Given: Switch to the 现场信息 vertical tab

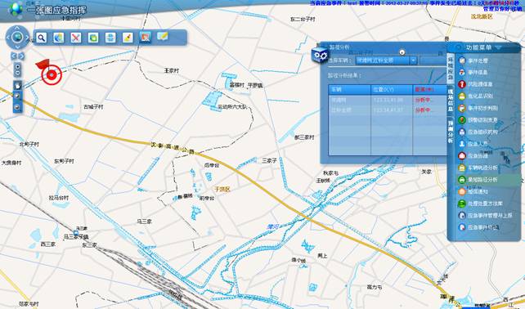Looking at the screenshot, I should point(451,100).
